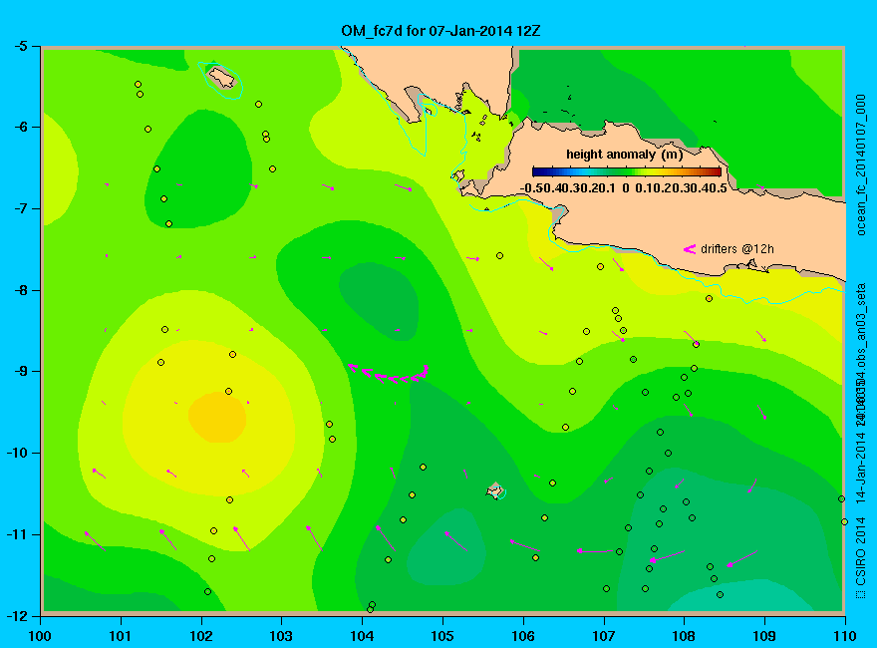The width and height of the screenshot is (877, 648).
Task: Click the magenta drifter arrow legend icon
Action: (690, 249)
